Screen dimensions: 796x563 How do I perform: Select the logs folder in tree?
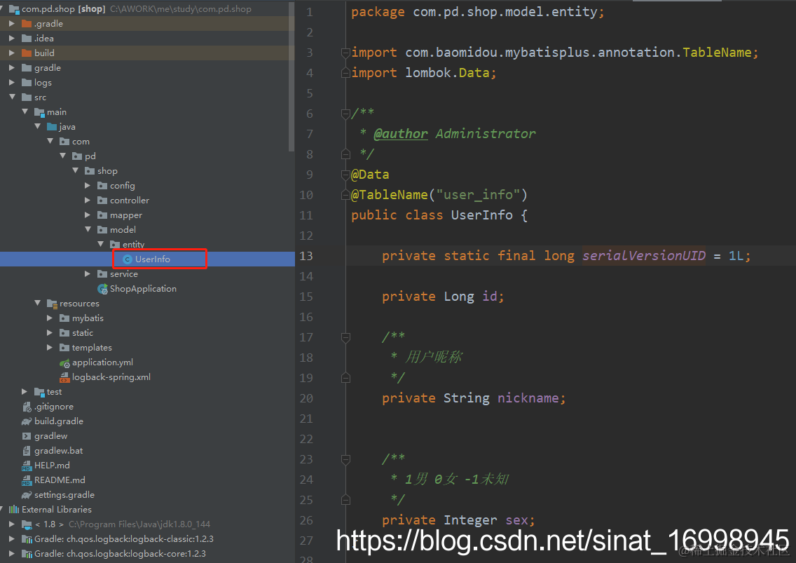click(x=147, y=82)
